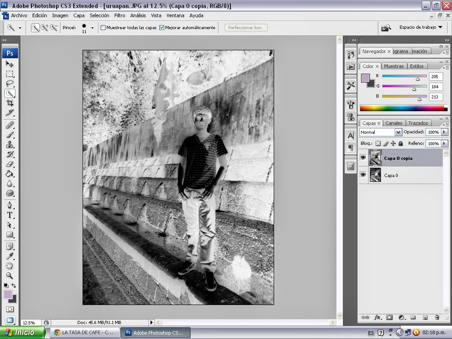Select the Type tool
Screen dimensions: 452x339
pos(10,215)
